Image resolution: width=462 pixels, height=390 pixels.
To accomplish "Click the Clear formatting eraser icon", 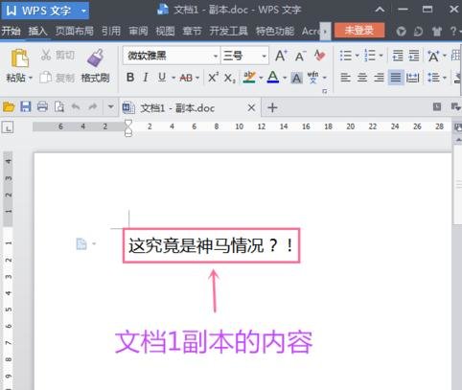I will pos(319,56).
